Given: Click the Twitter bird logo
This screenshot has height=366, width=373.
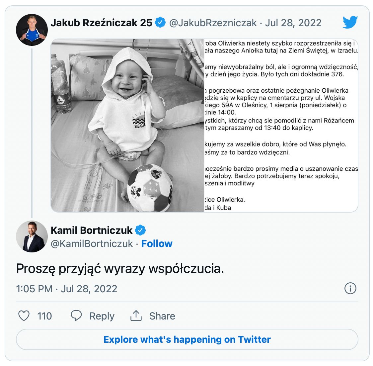Looking at the screenshot, I should pos(350,23).
